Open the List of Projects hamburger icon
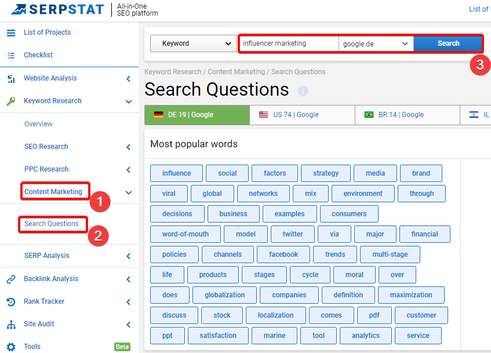Image resolution: width=491 pixels, height=353 pixels. click(x=11, y=32)
